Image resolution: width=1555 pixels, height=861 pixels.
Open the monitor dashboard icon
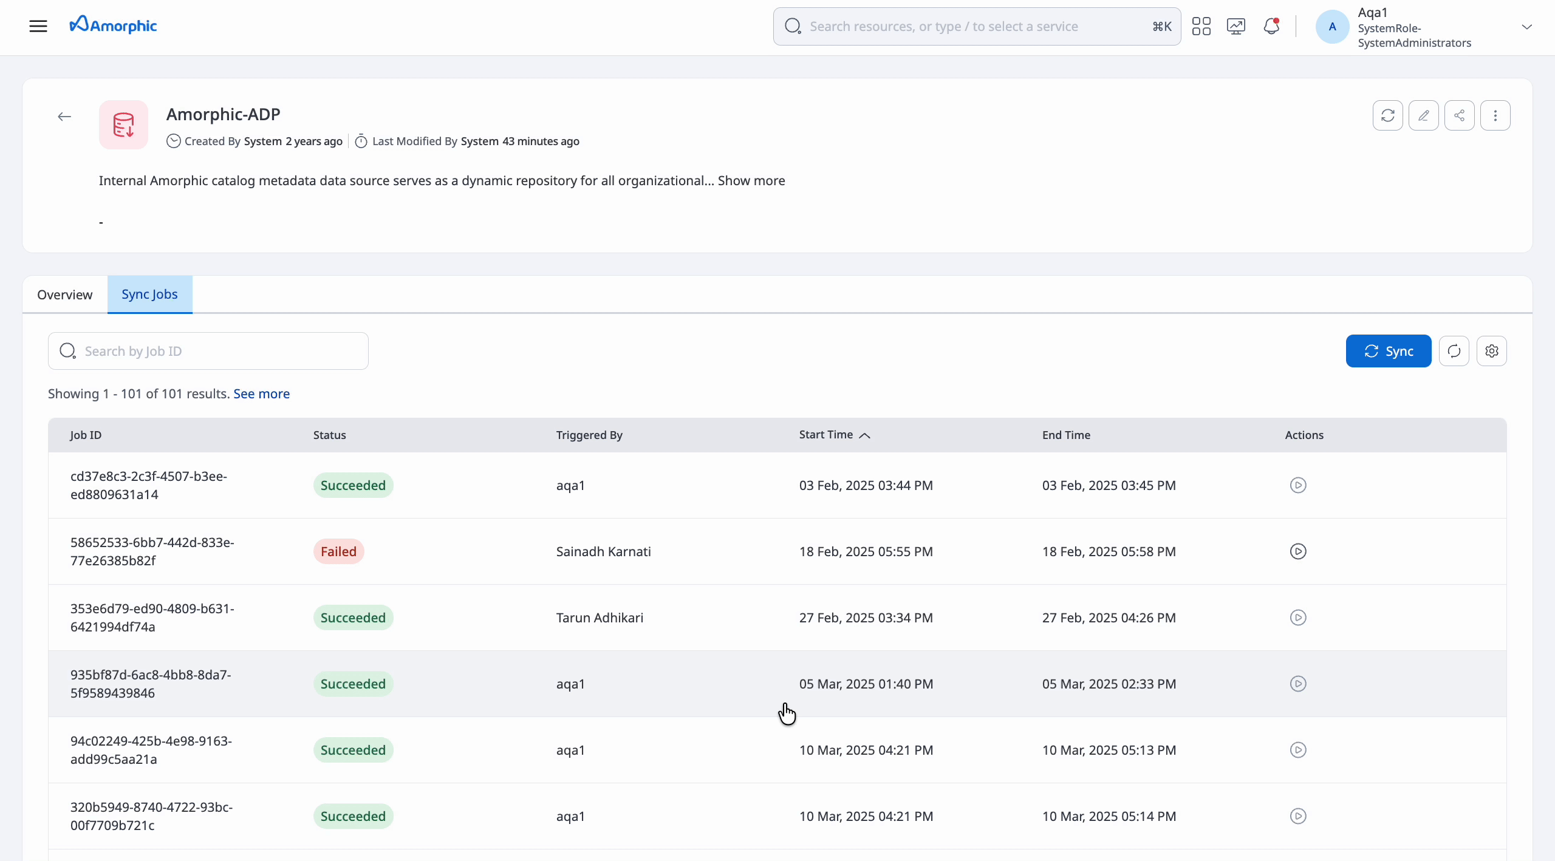[x=1236, y=26]
